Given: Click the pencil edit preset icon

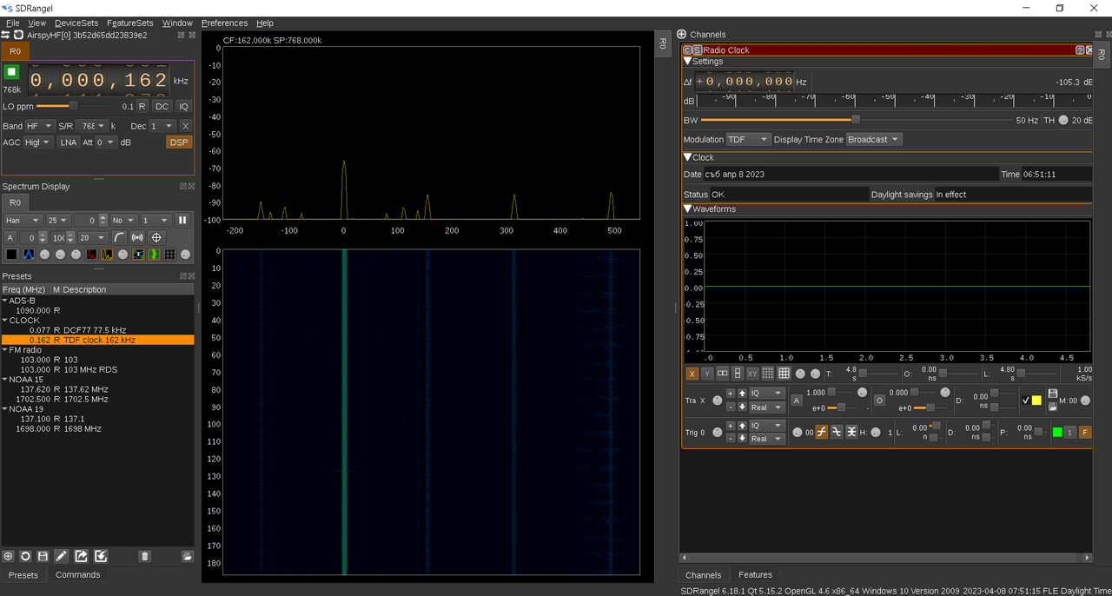Looking at the screenshot, I should point(62,556).
